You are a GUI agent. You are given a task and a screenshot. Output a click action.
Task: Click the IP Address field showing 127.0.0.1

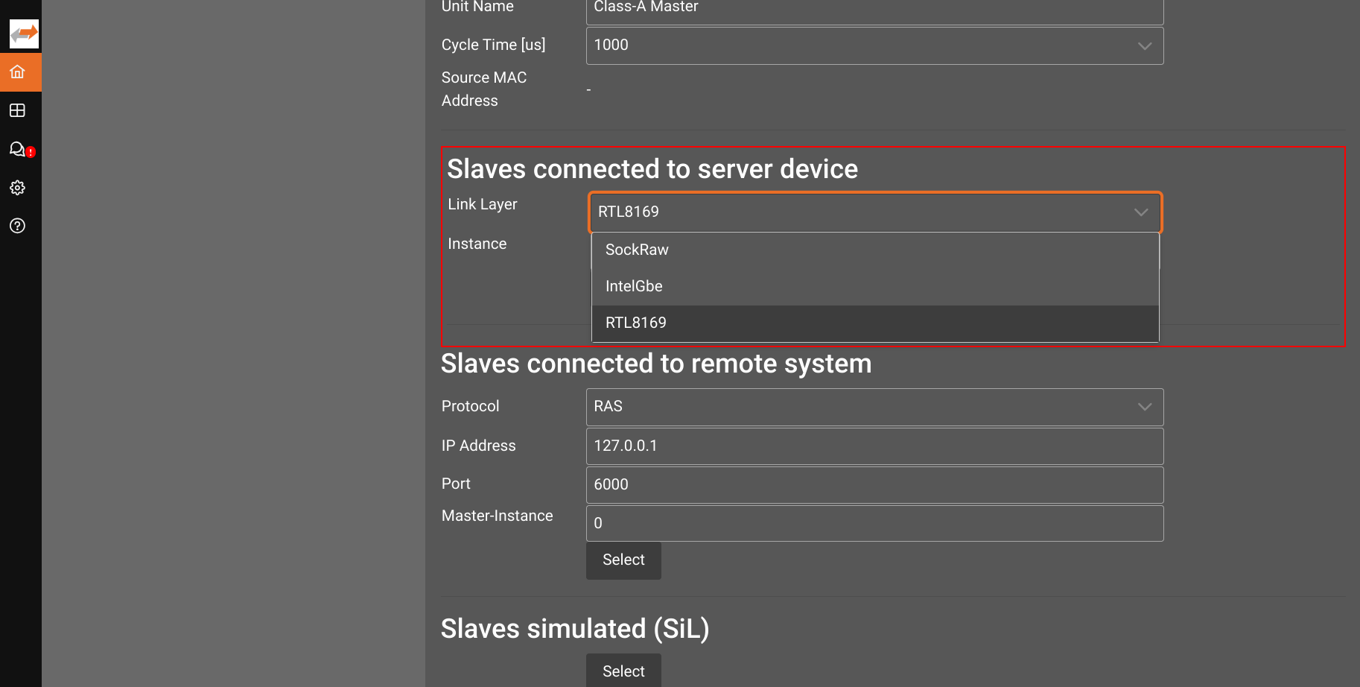point(874,446)
